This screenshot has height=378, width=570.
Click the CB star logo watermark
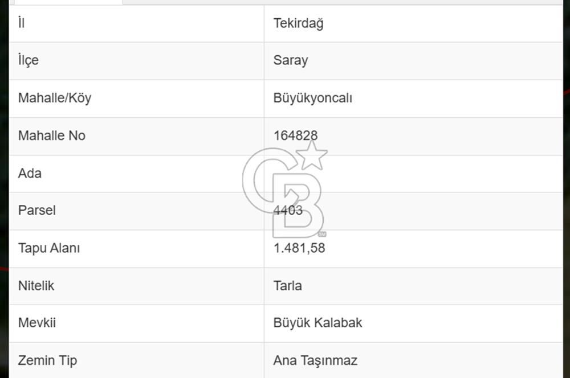click(284, 191)
